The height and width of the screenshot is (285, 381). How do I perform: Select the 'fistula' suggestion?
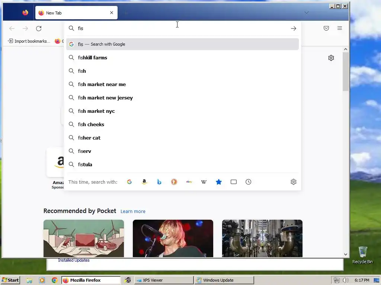182,164
